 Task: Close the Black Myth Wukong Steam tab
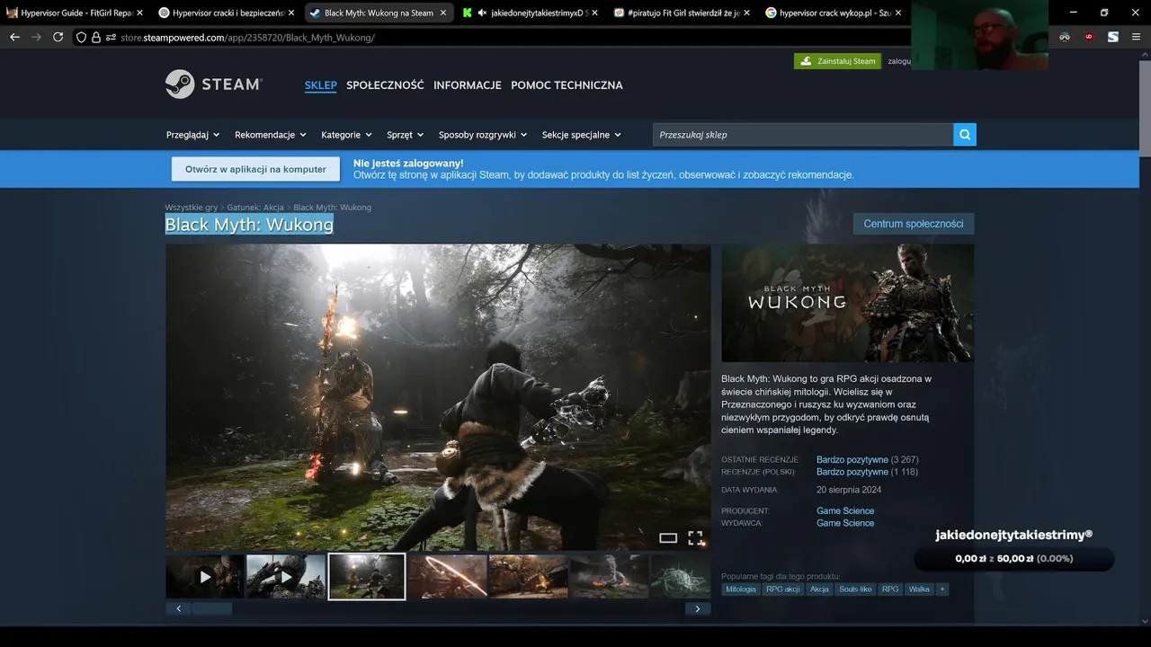(x=443, y=13)
